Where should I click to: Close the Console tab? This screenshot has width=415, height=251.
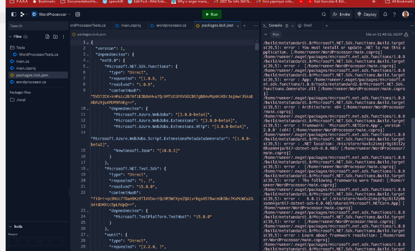pyautogui.click(x=292, y=26)
